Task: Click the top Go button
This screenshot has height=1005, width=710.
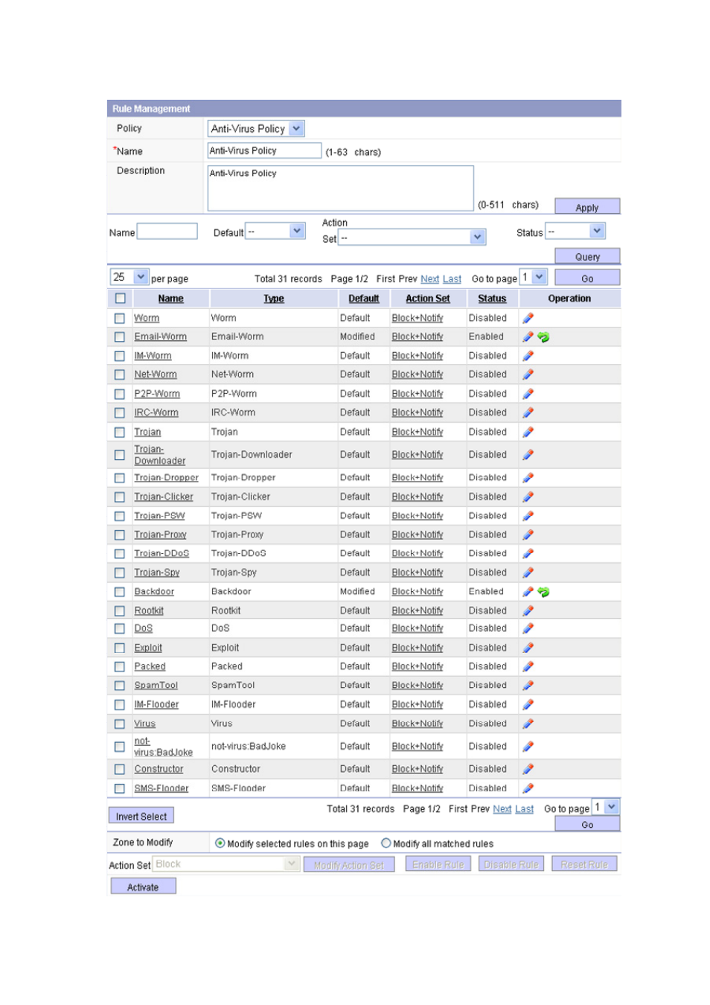Action: pyautogui.click(x=587, y=278)
